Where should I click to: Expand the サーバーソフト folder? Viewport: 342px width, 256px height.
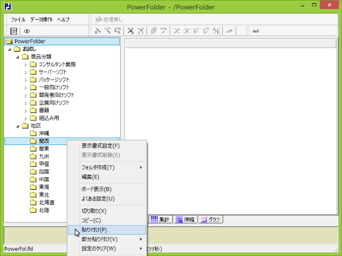tap(26, 73)
